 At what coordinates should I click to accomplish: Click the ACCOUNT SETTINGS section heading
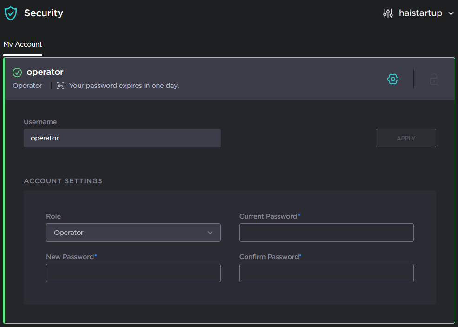(x=63, y=181)
